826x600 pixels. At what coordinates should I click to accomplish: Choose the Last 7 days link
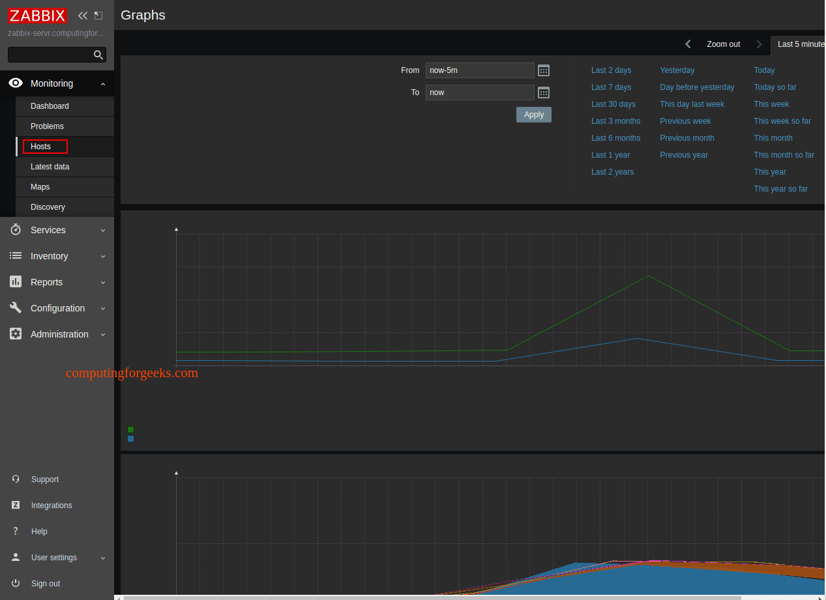[611, 87]
